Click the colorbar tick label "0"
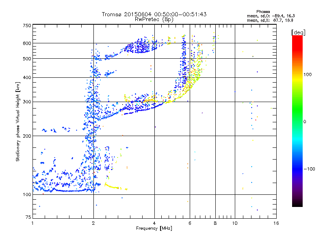 (305, 122)
